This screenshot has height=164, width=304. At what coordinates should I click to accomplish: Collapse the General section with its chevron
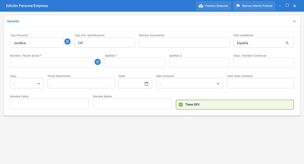pos(294,21)
